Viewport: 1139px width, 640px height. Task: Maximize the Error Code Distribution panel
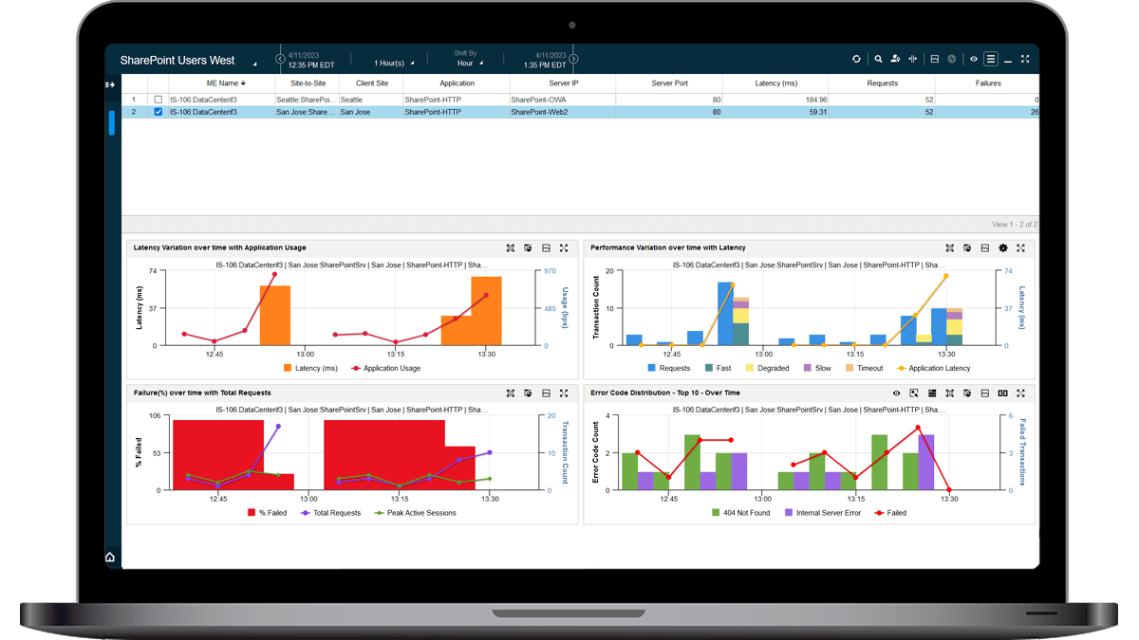pos(1021,393)
